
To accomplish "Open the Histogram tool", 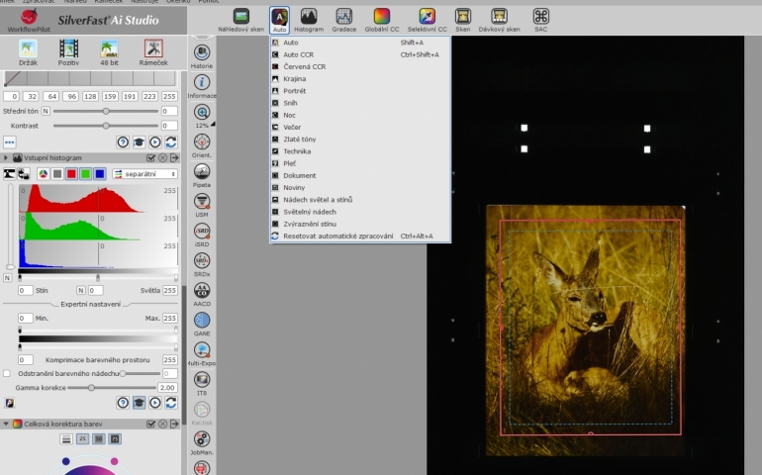I will click(x=309, y=17).
